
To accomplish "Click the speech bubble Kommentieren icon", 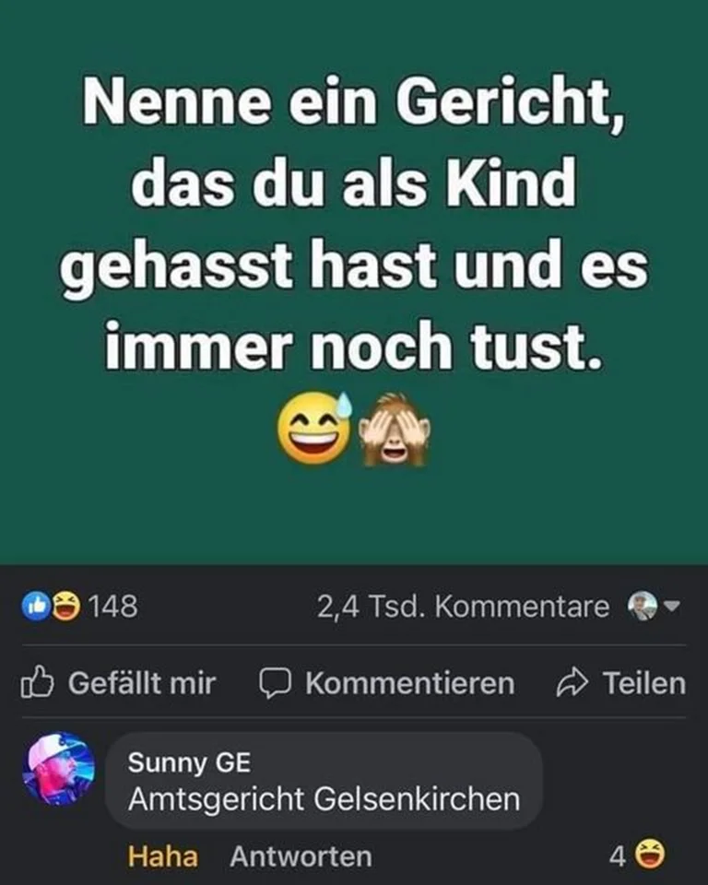I will (275, 683).
